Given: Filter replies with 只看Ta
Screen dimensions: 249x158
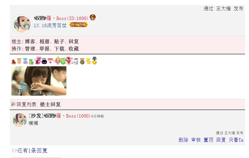Looking at the screenshot, I should pos(236,140).
